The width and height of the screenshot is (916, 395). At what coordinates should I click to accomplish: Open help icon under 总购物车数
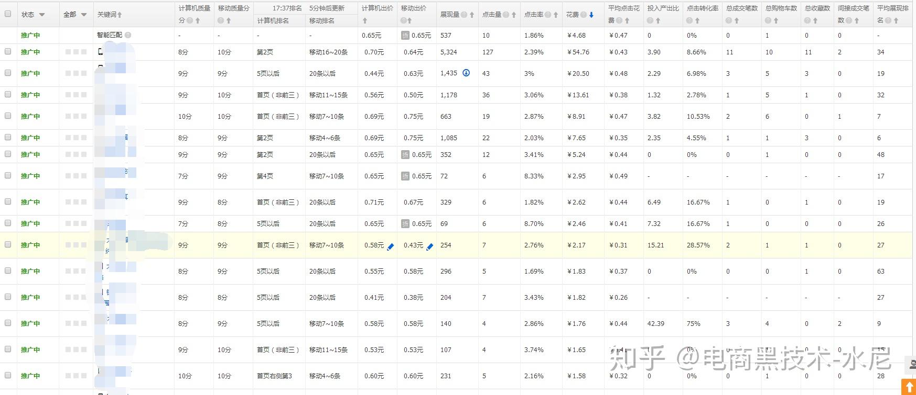point(769,20)
